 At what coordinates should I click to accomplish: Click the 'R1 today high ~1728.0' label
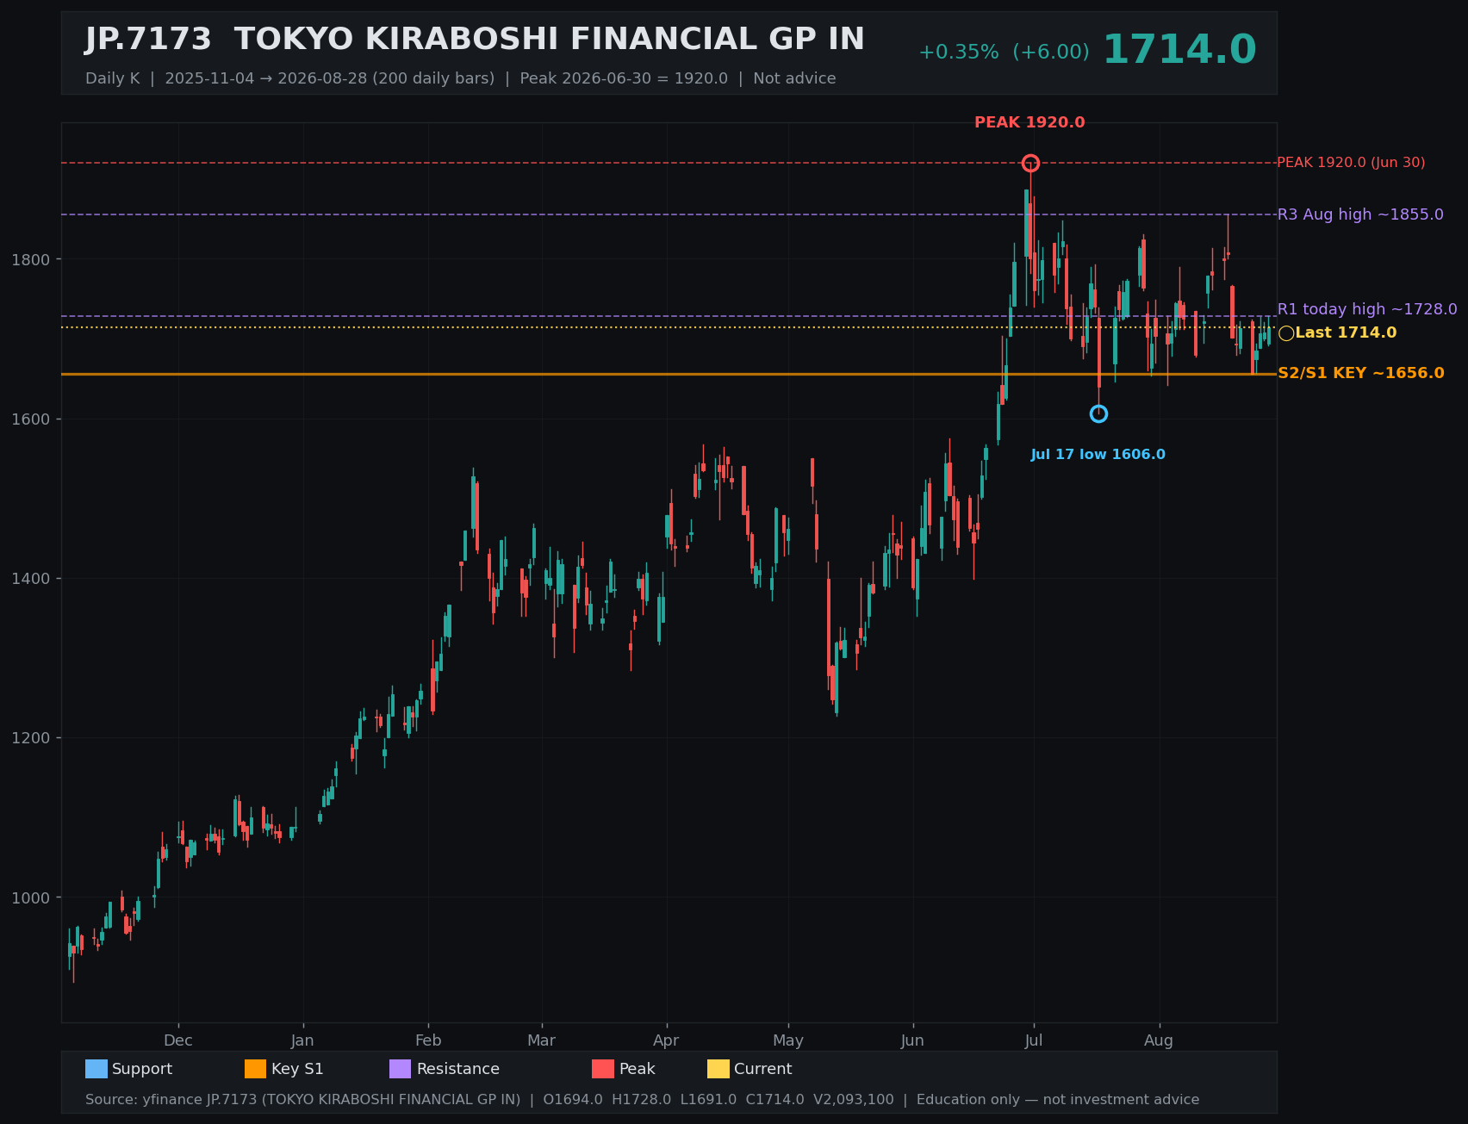[x=1367, y=309]
